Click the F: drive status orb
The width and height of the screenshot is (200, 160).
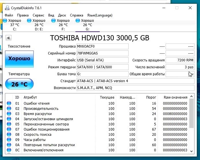53,21
